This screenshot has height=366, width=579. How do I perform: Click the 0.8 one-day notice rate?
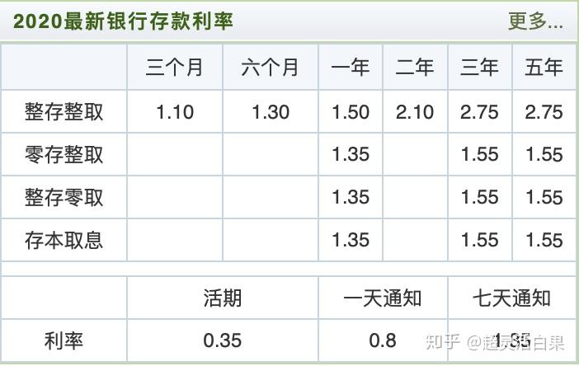pos(383,340)
